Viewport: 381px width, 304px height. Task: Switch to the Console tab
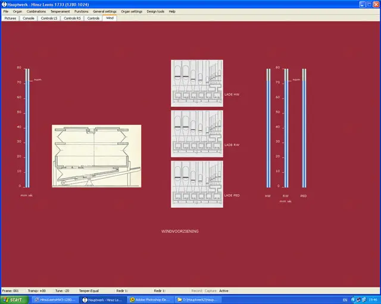coord(29,18)
